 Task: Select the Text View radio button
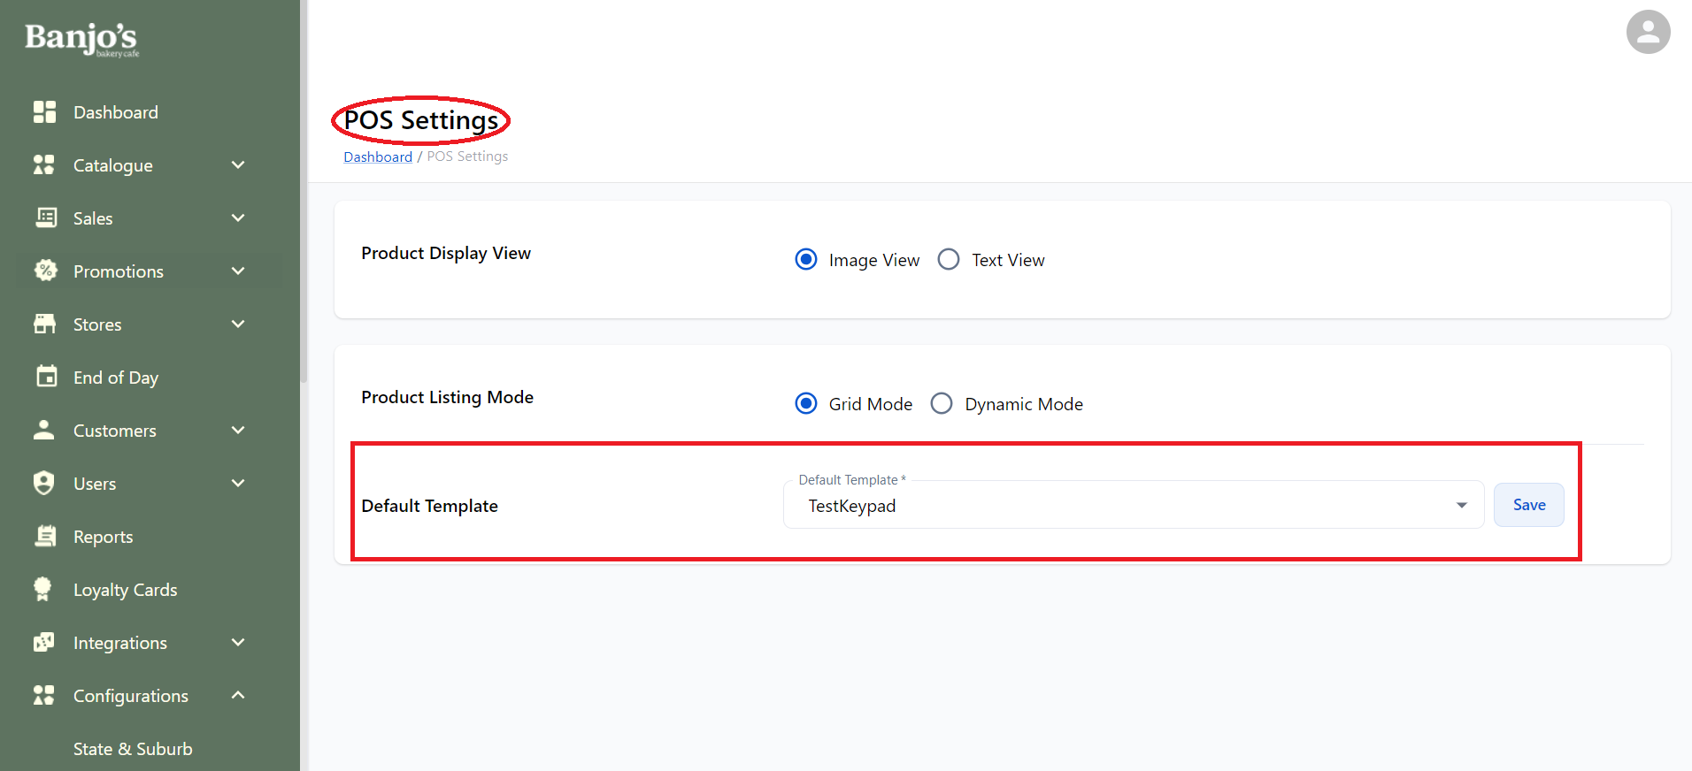[x=948, y=260]
